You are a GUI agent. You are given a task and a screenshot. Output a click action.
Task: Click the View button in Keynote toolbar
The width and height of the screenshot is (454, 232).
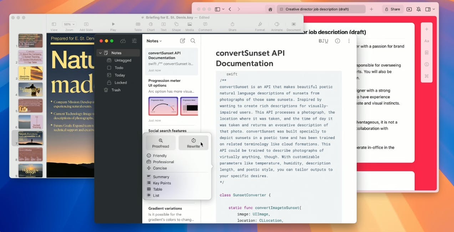click(x=54, y=26)
